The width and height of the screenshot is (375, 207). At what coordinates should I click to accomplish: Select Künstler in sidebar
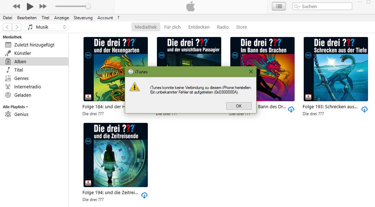(x=34, y=53)
